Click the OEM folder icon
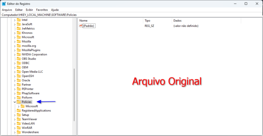This screenshot has width=263, height=136. pyautogui.click(x=18, y=67)
